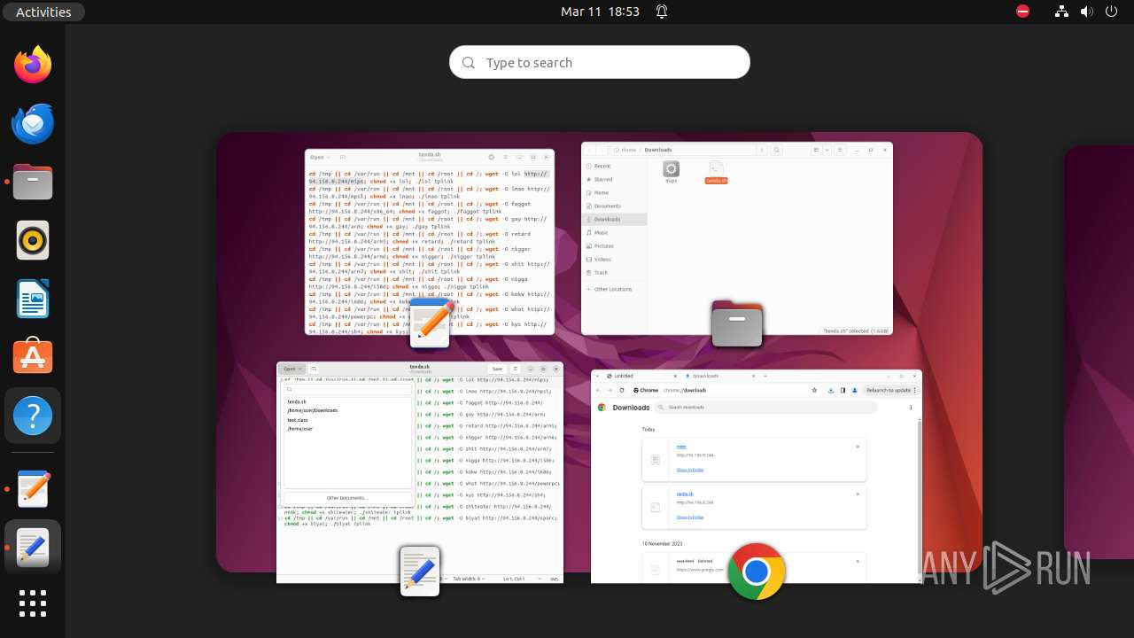Select the tenda.sh file in Files window
The height and width of the screenshot is (638, 1134).
716,172
